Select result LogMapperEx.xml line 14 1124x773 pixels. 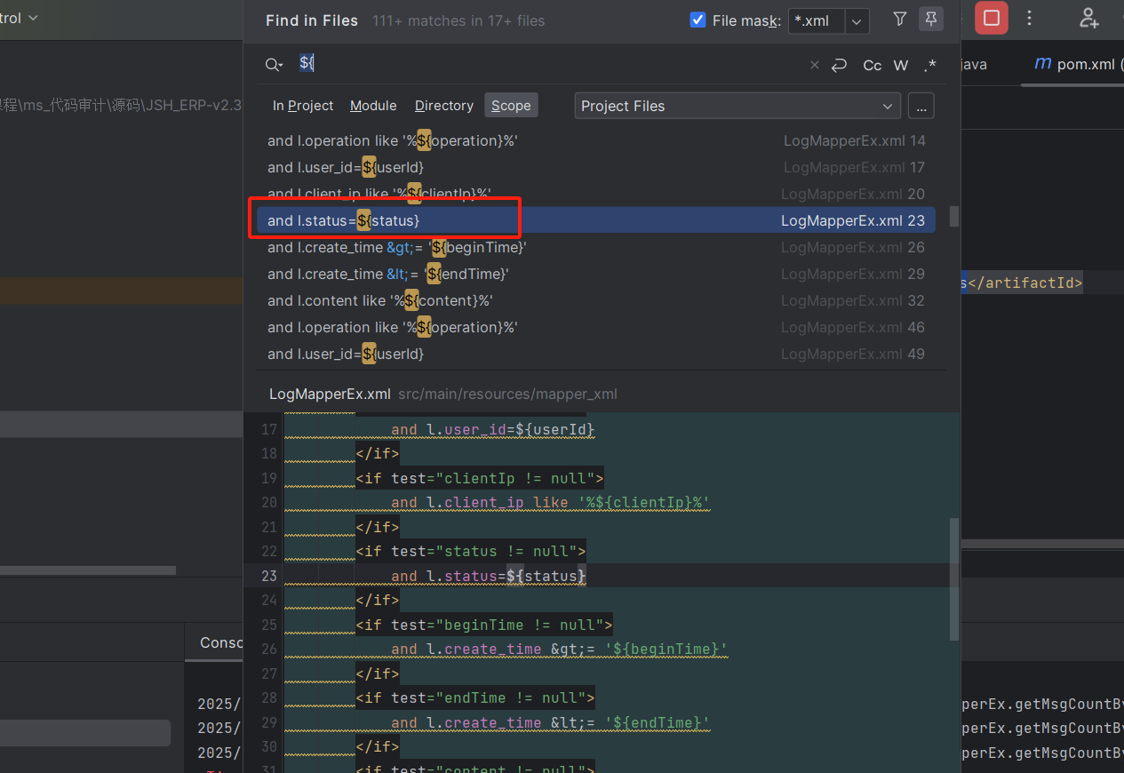pyautogui.click(x=596, y=140)
